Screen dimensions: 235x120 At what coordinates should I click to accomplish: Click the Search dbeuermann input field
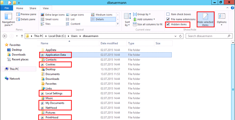(208, 36)
